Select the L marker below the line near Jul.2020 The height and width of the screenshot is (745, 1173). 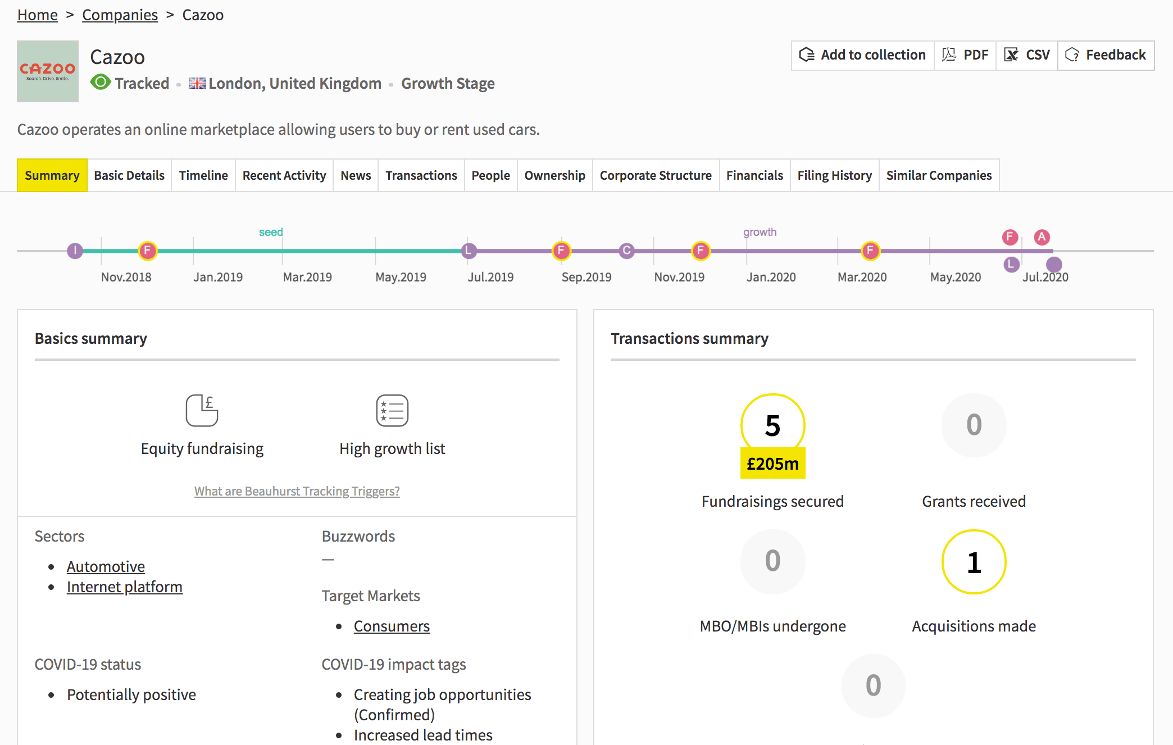click(1012, 264)
